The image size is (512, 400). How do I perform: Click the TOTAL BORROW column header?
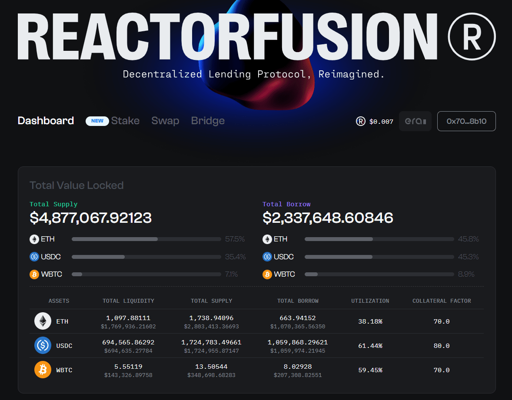tap(298, 301)
